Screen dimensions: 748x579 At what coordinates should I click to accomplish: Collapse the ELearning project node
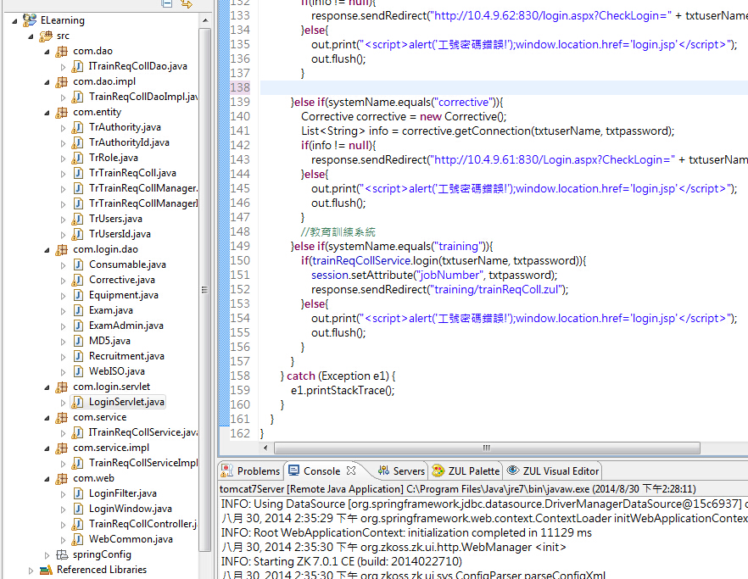tap(14, 21)
